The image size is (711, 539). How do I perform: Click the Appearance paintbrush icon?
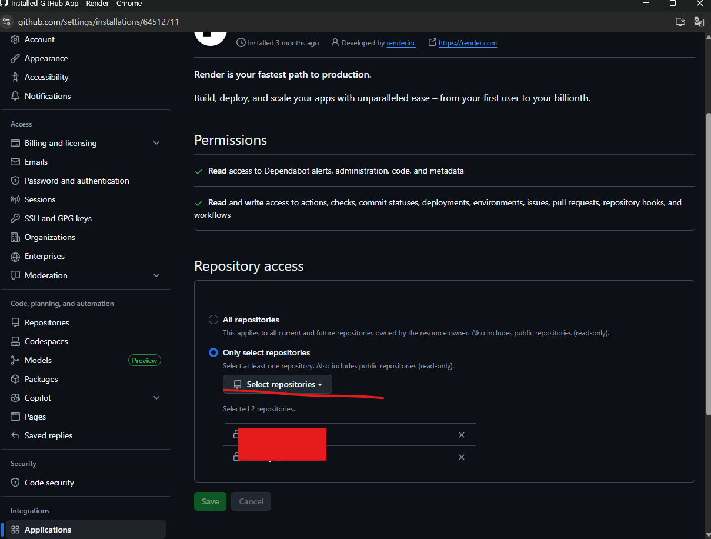15,58
